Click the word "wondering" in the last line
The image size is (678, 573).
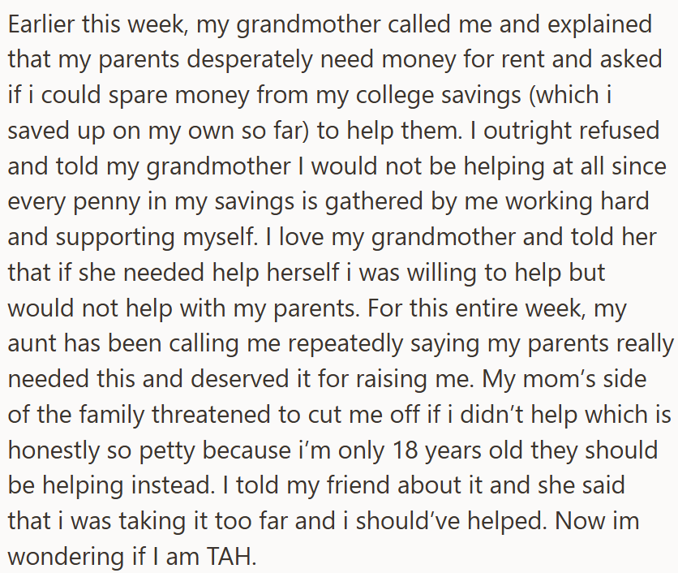(68, 557)
